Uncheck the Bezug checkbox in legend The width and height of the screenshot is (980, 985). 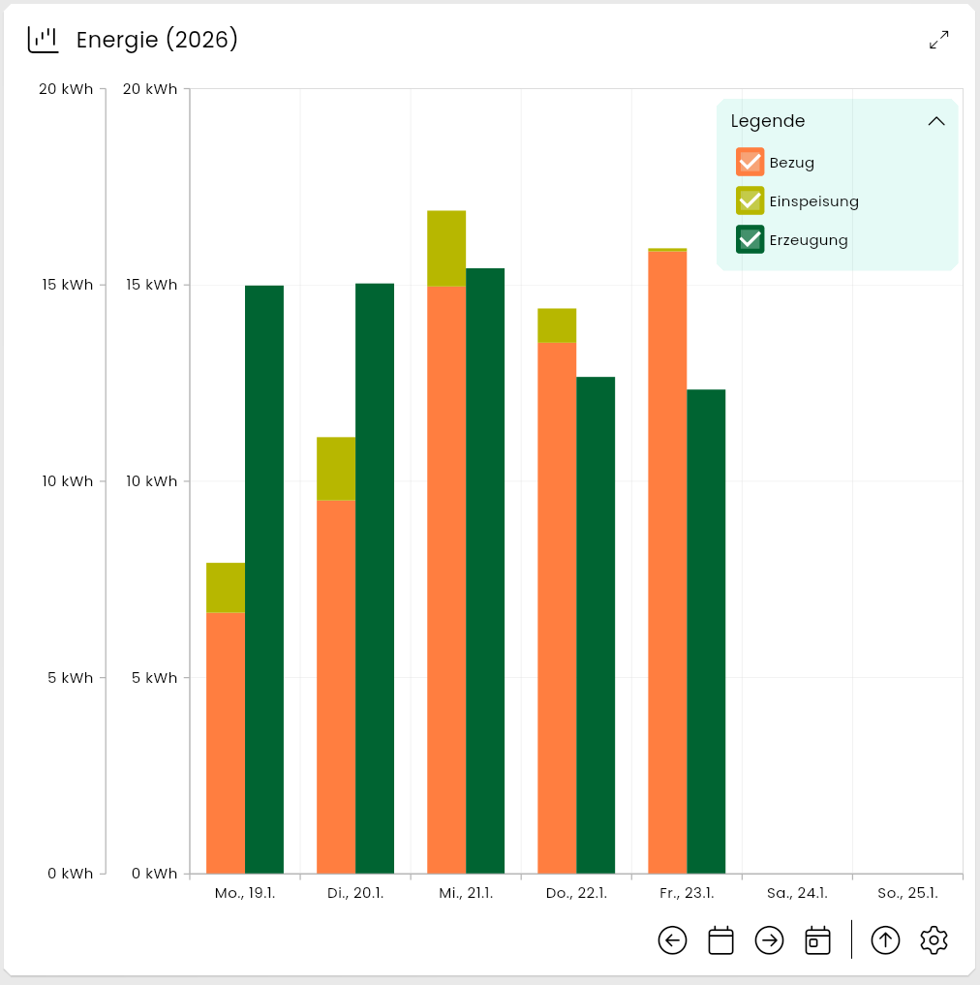pos(750,162)
